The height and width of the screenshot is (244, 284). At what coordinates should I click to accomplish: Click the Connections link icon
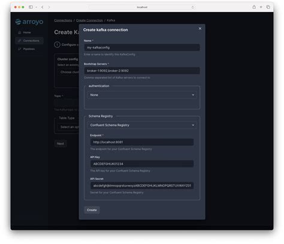tap(19, 41)
